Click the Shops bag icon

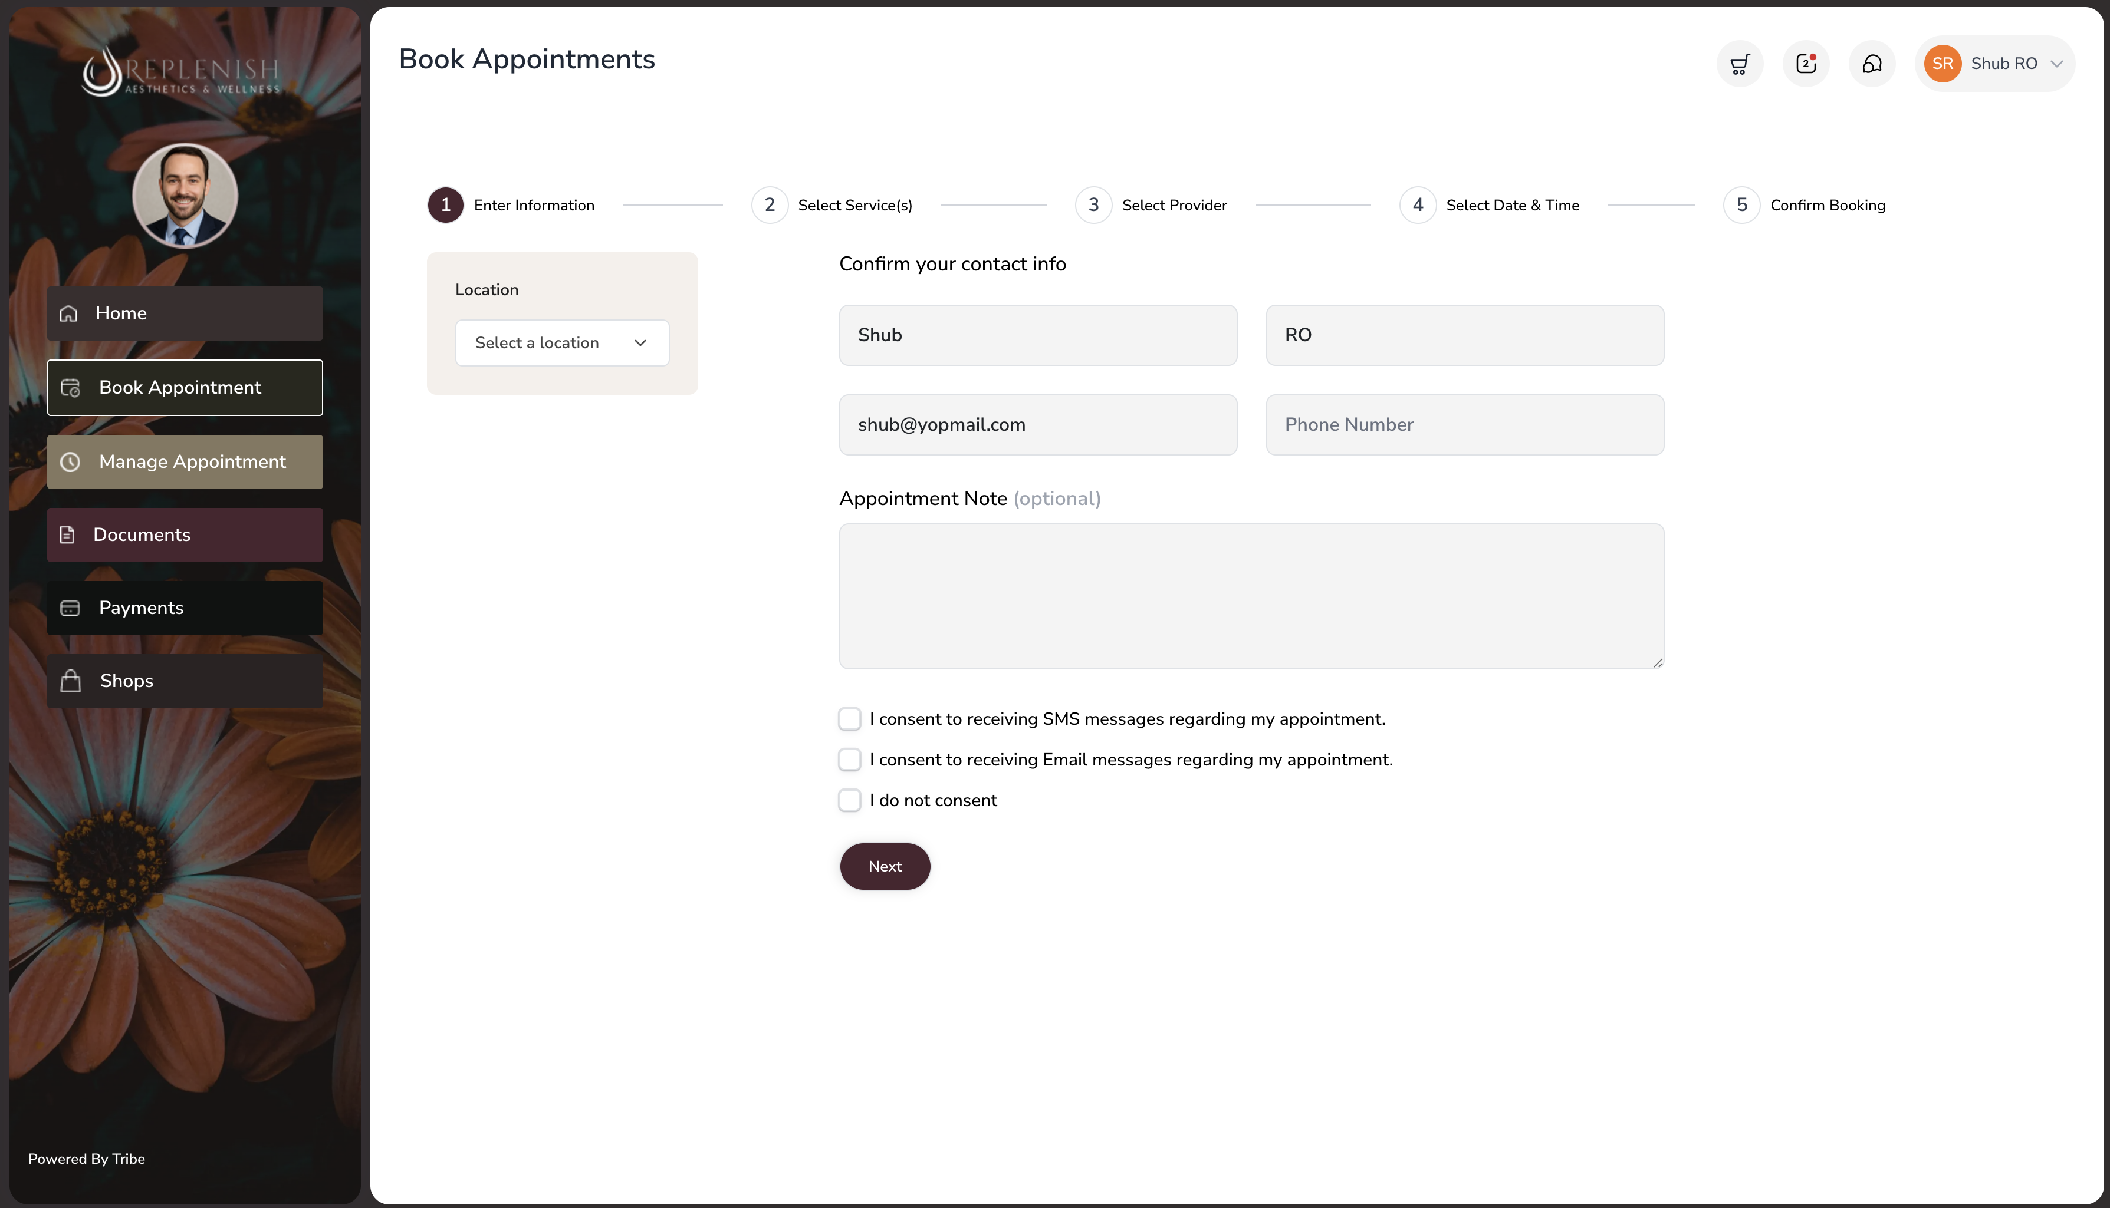point(71,681)
